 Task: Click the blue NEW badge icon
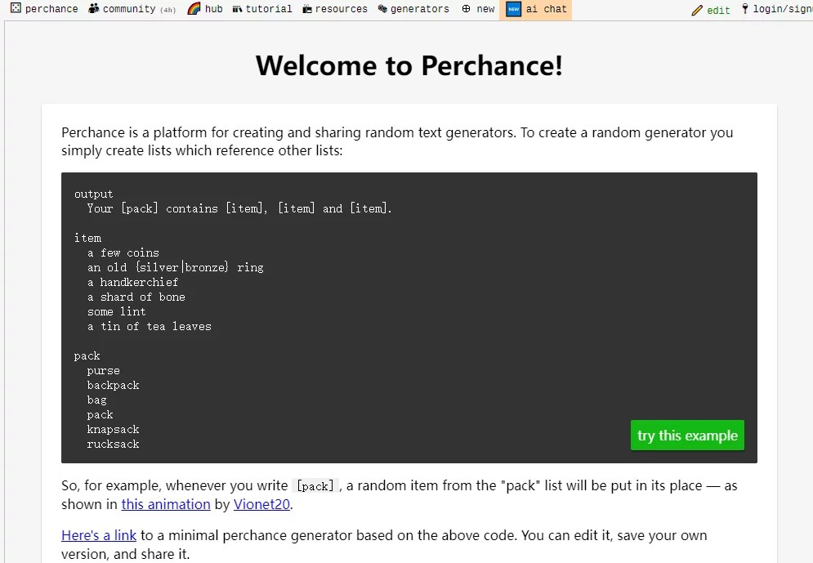[x=513, y=9]
